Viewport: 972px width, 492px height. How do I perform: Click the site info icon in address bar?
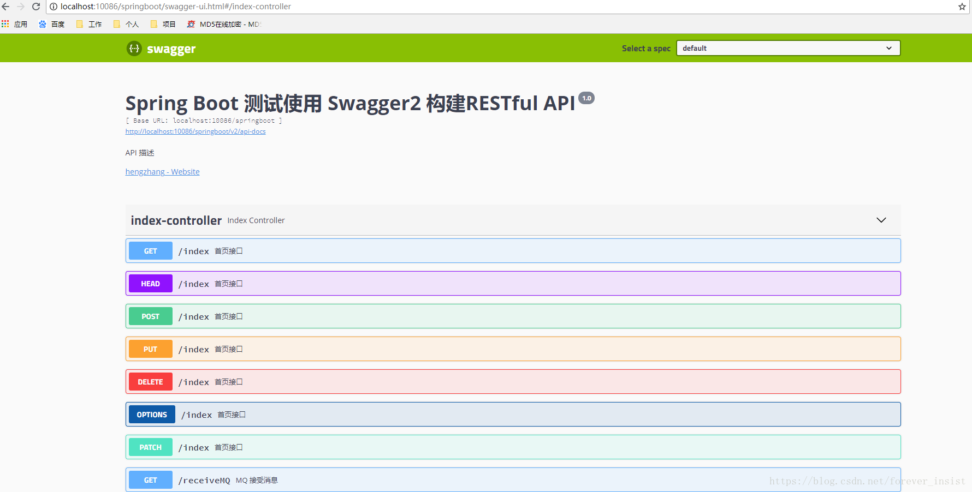[54, 7]
